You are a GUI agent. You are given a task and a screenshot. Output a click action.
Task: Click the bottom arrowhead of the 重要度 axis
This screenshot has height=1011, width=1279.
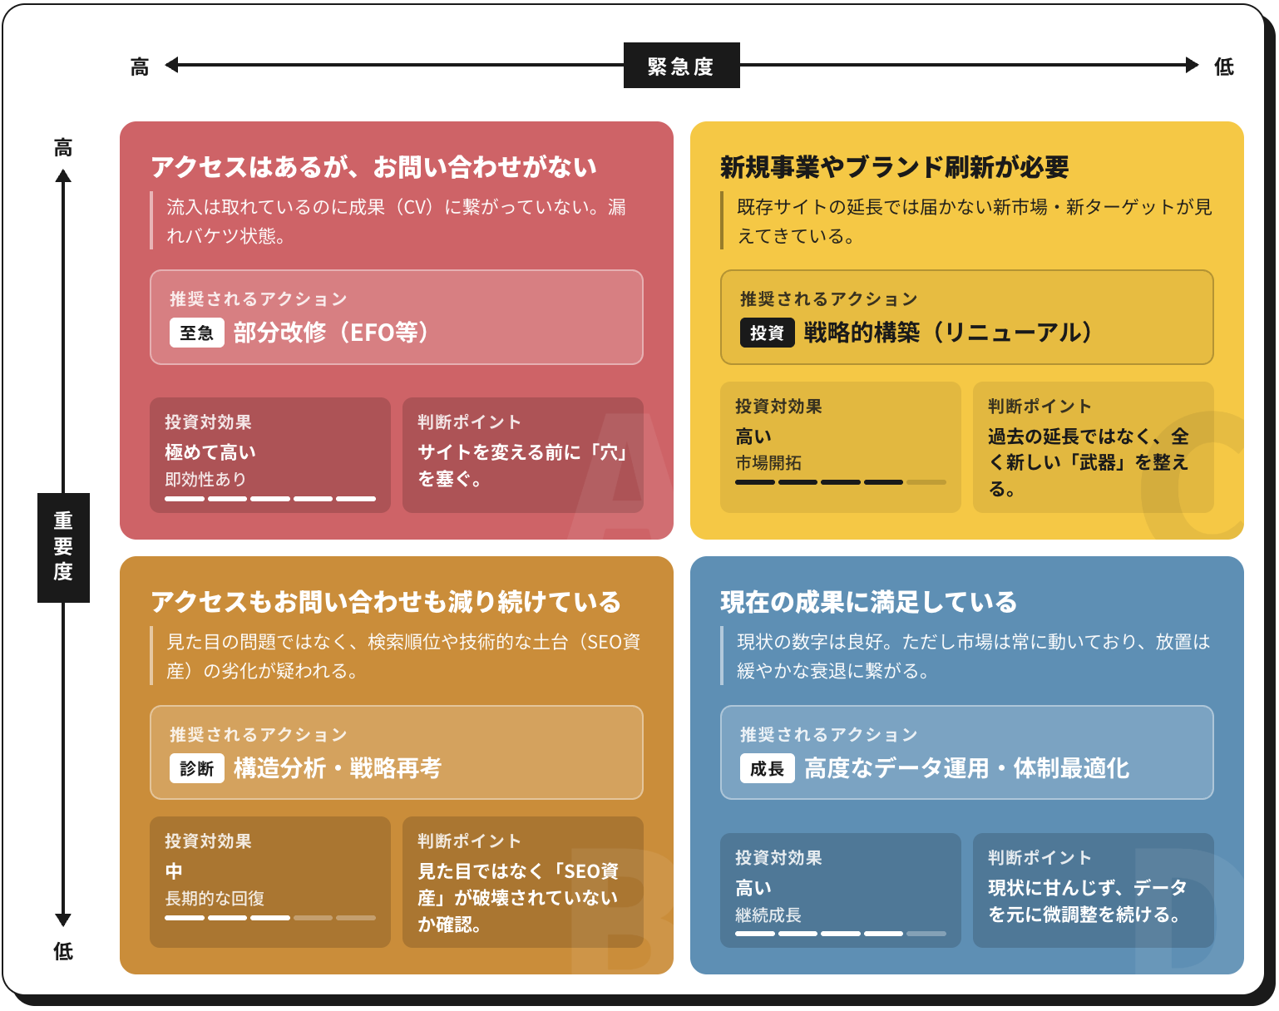coord(62,919)
